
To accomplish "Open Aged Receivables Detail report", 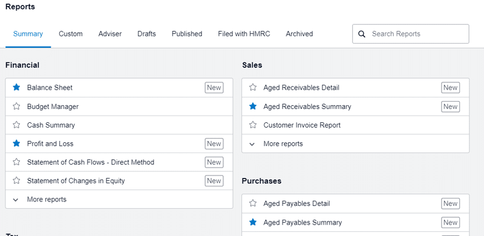I will point(301,87).
